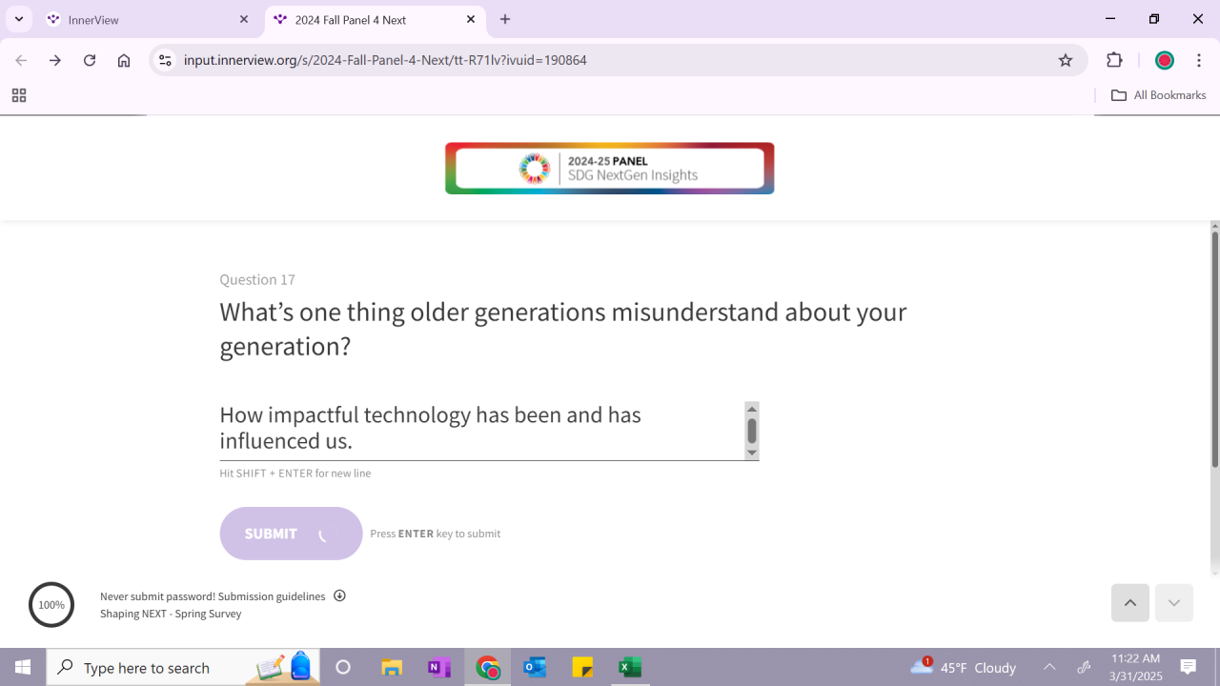Open the Chrome three-dot menu
The image size is (1220, 686).
point(1198,60)
